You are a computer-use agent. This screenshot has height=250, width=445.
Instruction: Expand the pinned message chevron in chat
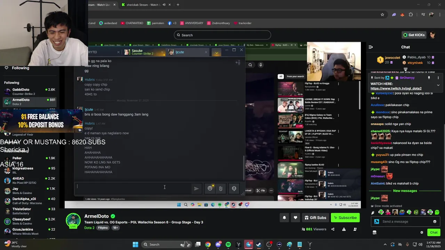pyautogui.click(x=438, y=85)
